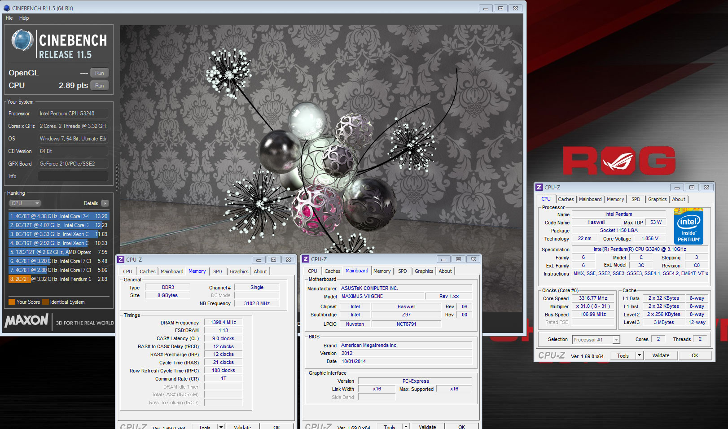Click the Core Speed value 3316.77 MHz

pyautogui.click(x=593, y=298)
